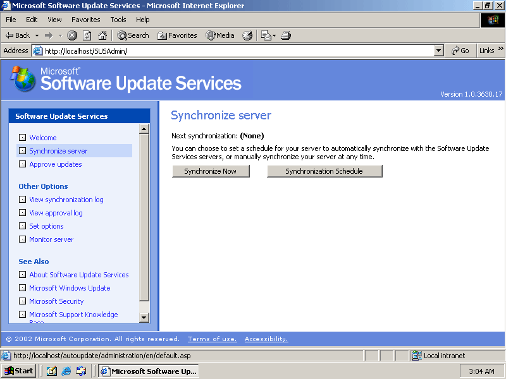Open the Favorites menu
Image resolution: width=506 pixels, height=379 pixels.
coord(85,20)
